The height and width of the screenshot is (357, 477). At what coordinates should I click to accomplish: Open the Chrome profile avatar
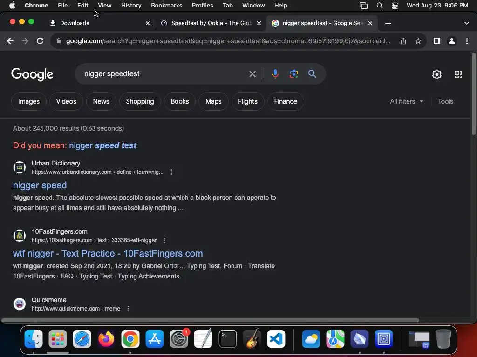(452, 41)
